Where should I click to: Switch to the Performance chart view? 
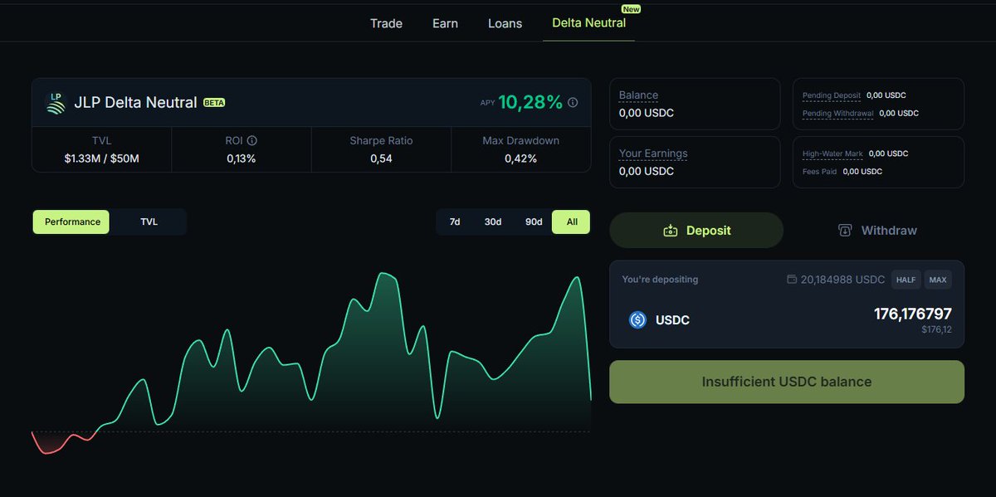pos(71,222)
